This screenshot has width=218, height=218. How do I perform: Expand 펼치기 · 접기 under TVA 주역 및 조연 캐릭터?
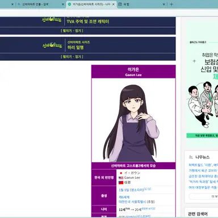tap(72, 31)
